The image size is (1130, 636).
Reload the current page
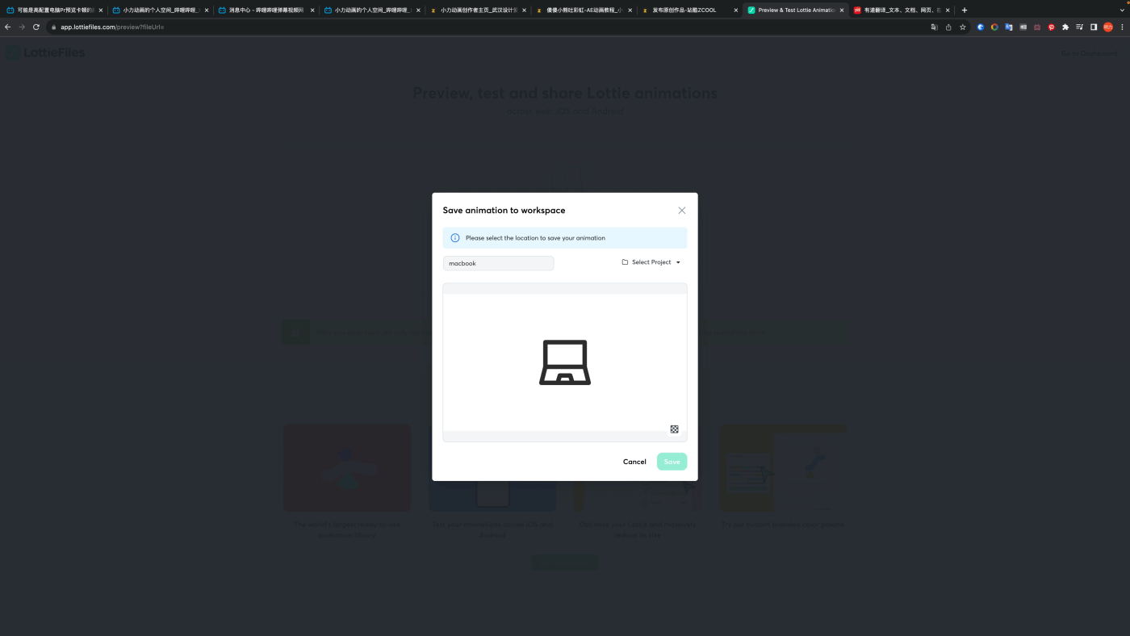coord(36,27)
